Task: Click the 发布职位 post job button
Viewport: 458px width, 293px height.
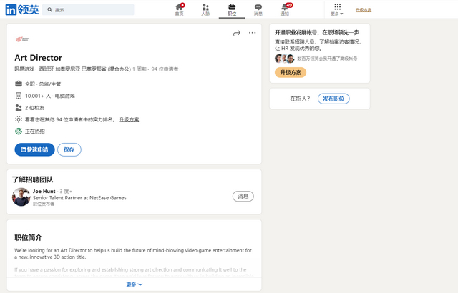Action: [333, 99]
